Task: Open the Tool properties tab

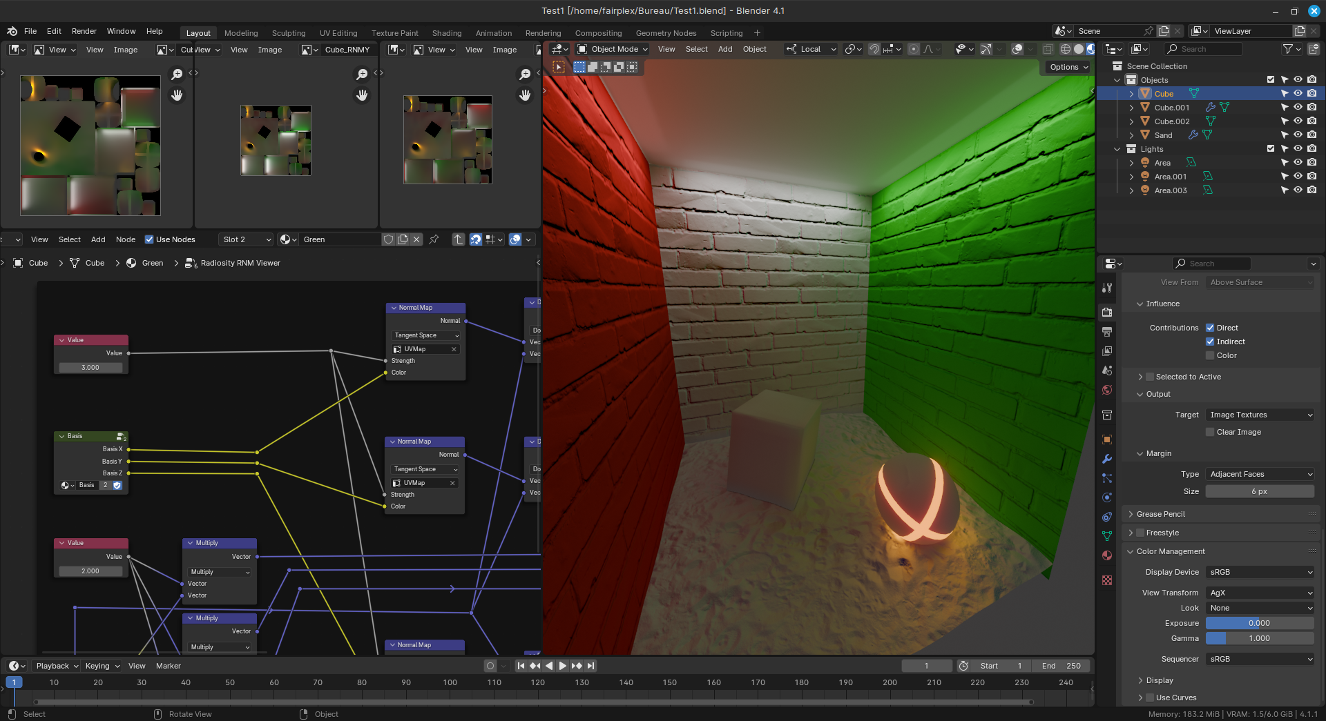Action: coord(1107,288)
